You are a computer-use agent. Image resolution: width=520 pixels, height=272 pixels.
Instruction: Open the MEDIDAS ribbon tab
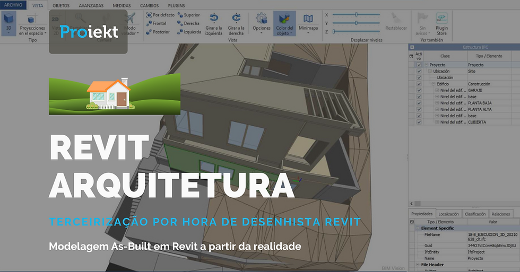122,5
